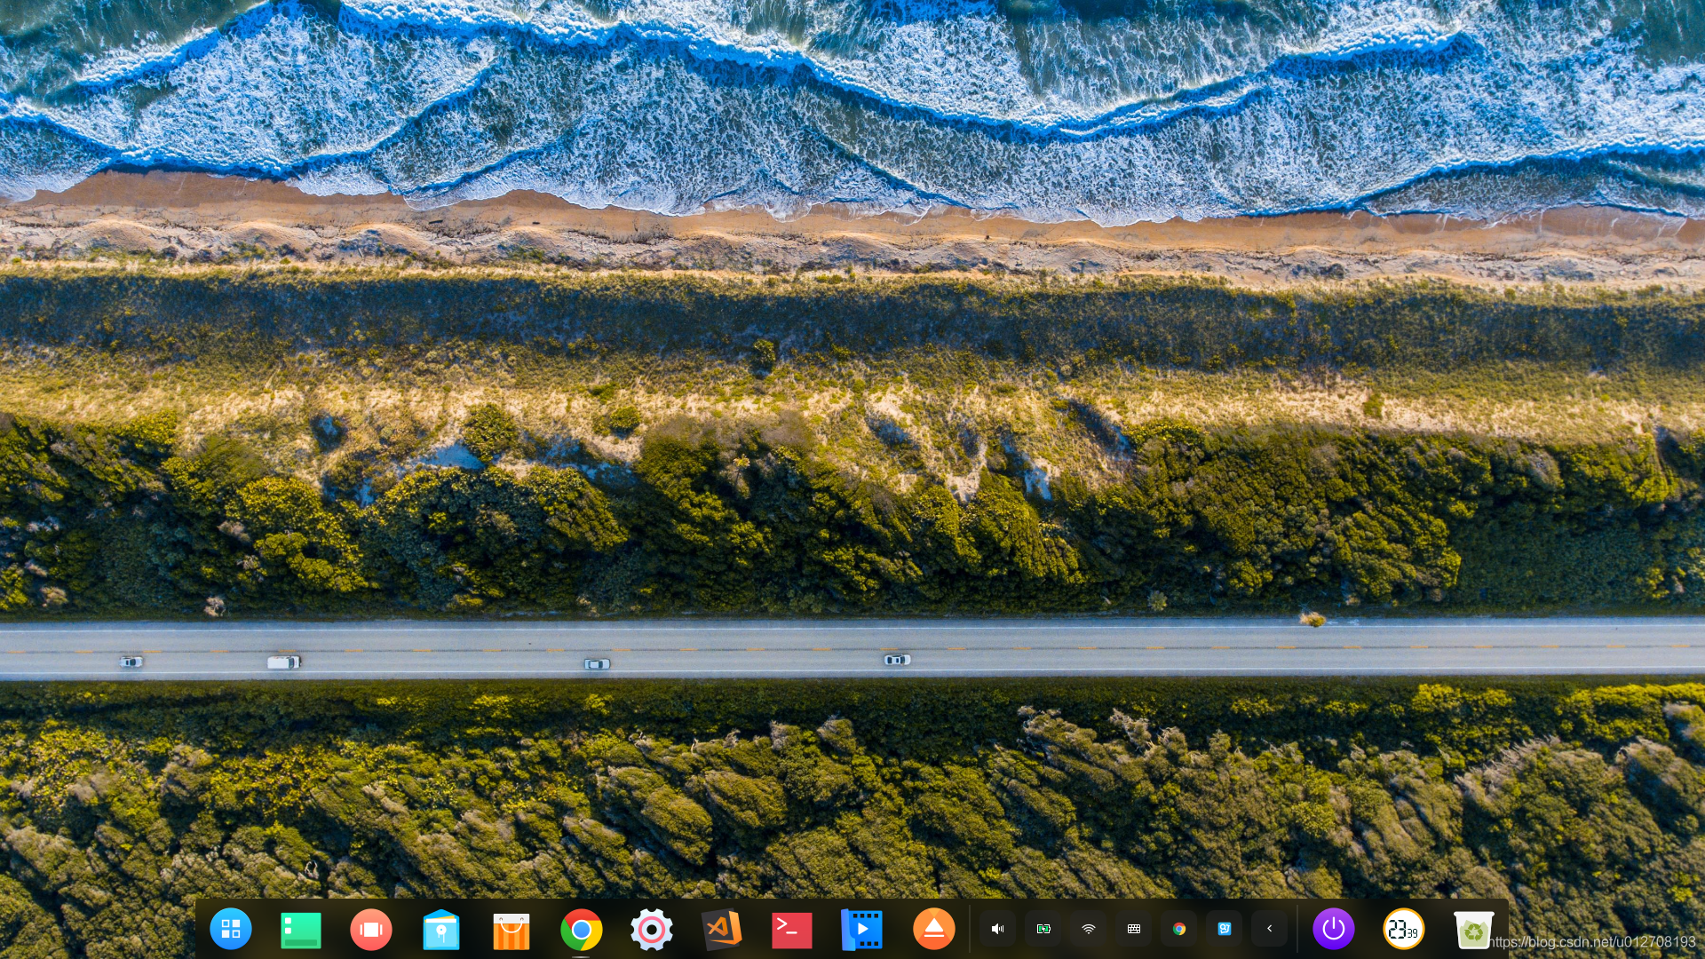The height and width of the screenshot is (959, 1705).
Task: Click the orange eject disk icon
Action: pyautogui.click(x=933, y=929)
